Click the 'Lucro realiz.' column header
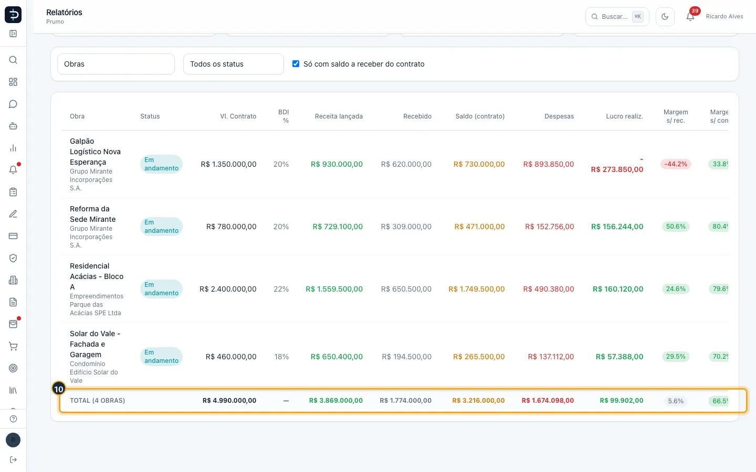This screenshot has width=756, height=472. [625, 116]
